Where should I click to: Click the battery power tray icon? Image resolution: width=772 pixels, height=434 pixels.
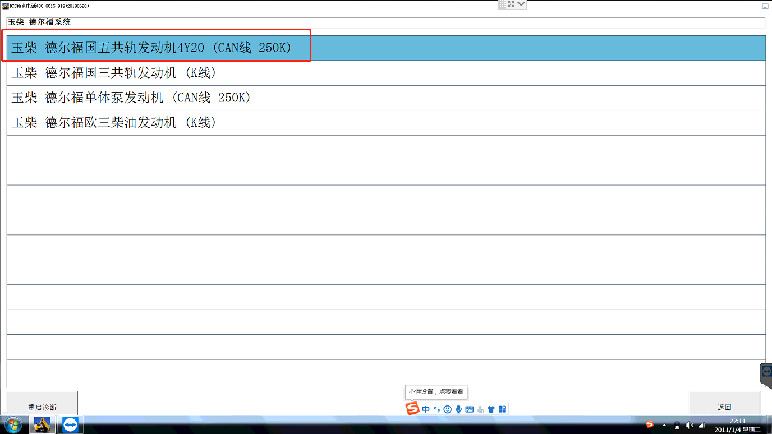point(677,425)
